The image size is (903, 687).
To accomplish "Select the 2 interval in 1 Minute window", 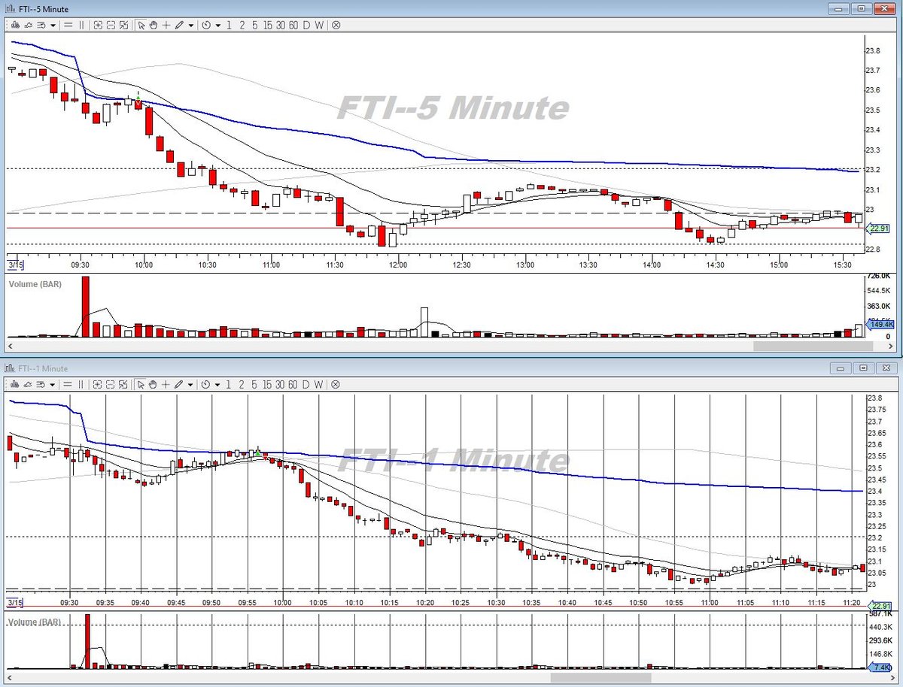I will pos(242,384).
